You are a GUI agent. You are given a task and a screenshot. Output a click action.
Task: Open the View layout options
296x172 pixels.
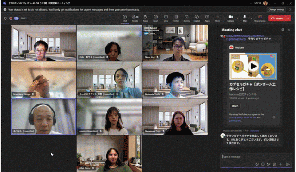tap(166, 18)
